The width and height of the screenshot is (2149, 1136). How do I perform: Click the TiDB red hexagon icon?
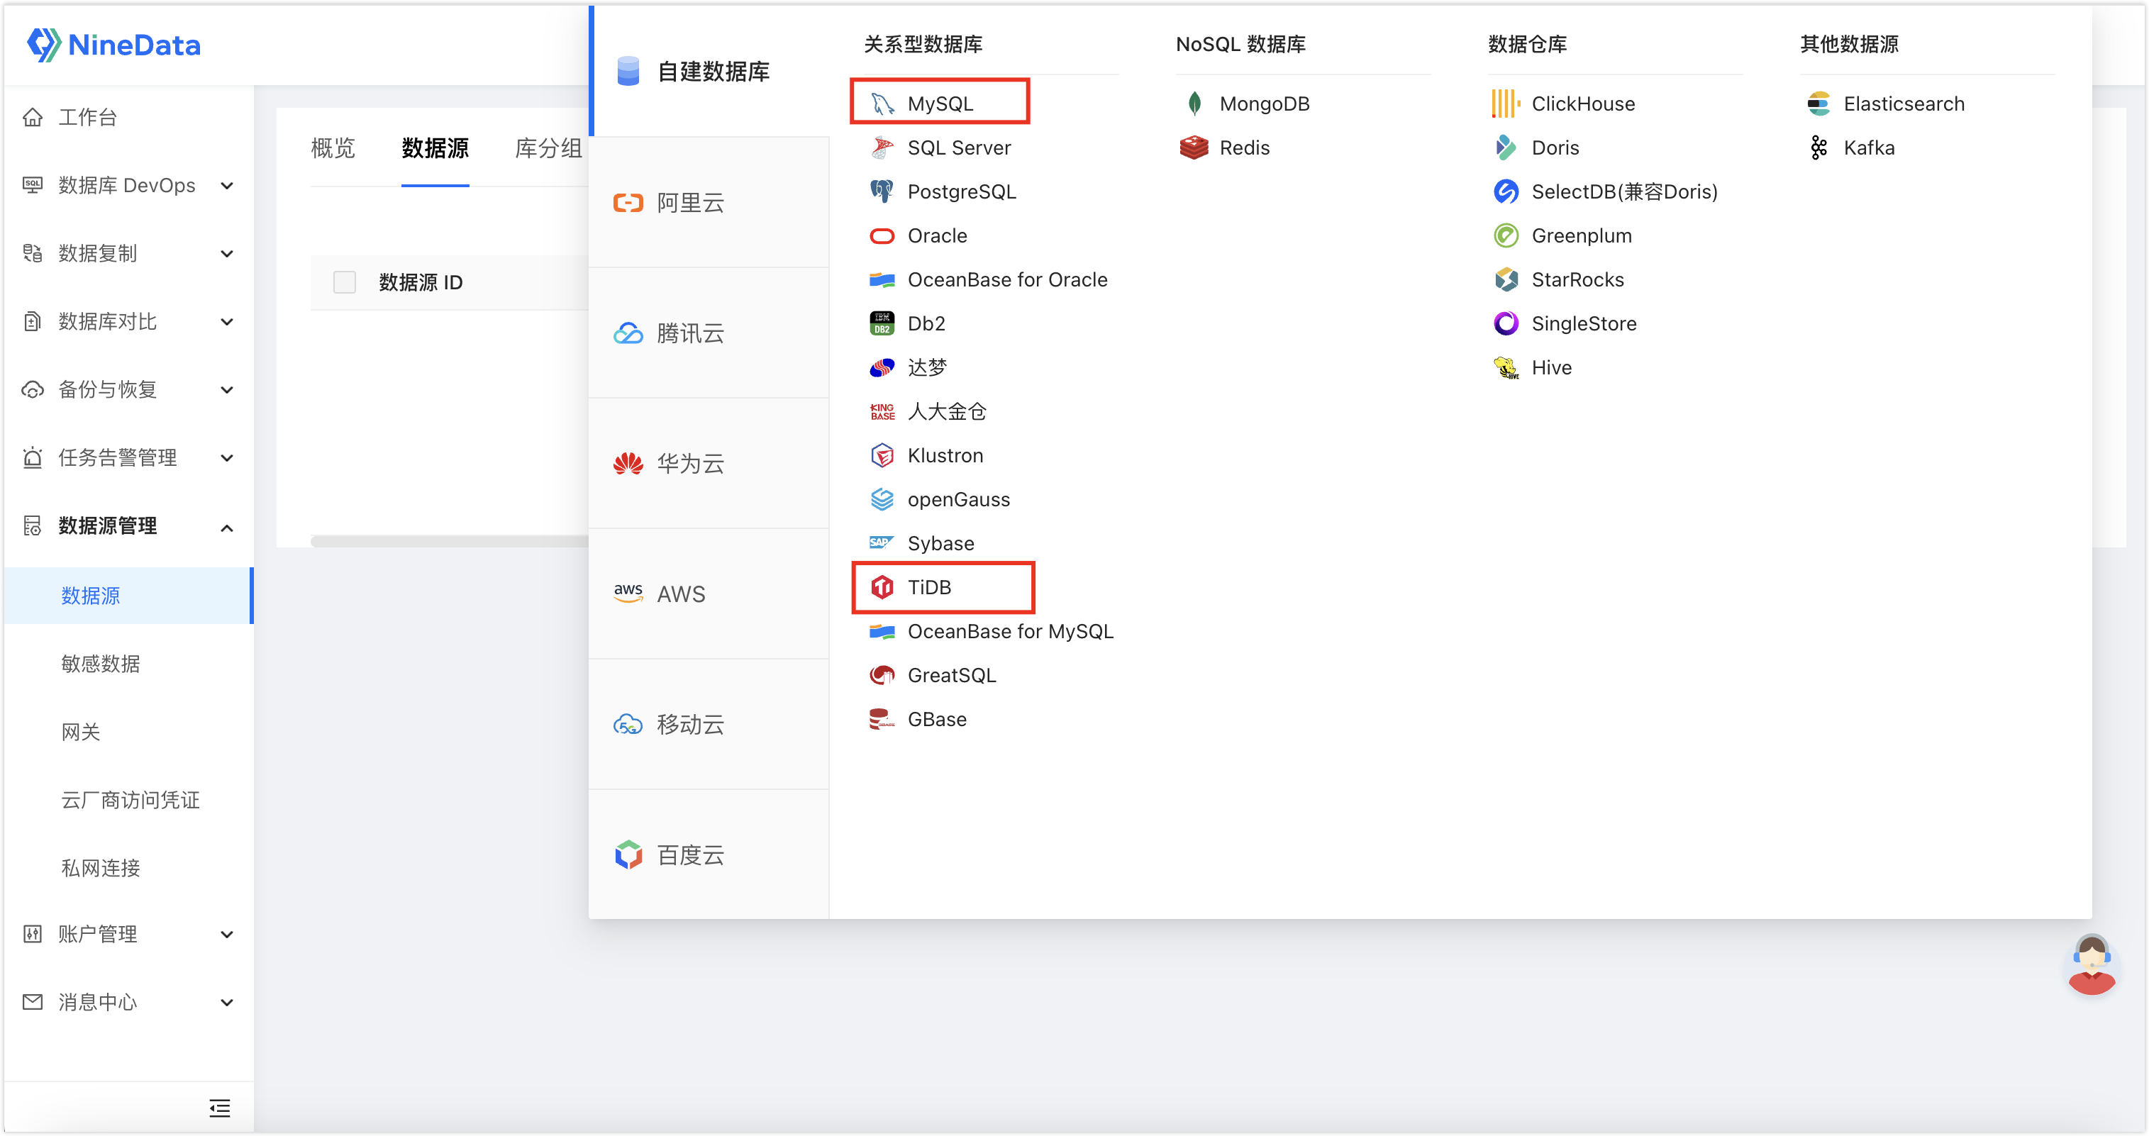(882, 587)
